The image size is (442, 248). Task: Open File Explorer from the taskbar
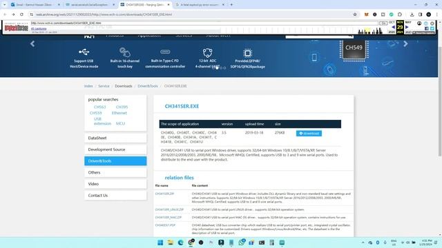click(x=171, y=242)
